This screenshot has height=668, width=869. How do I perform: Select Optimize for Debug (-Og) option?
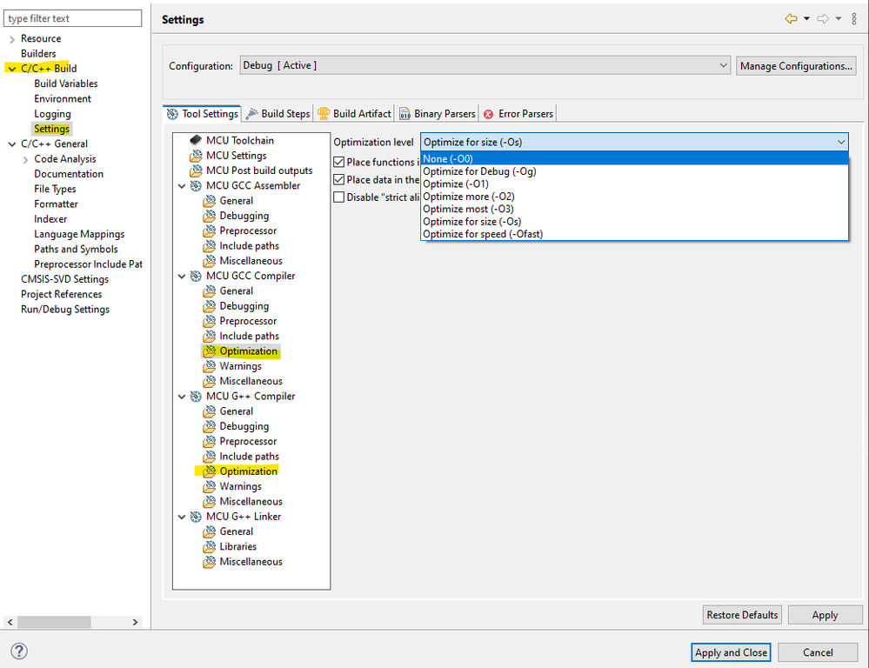coord(634,171)
